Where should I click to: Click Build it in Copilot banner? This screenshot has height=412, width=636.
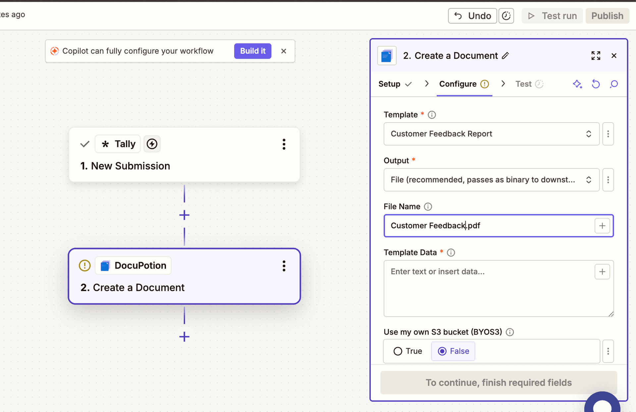(253, 51)
